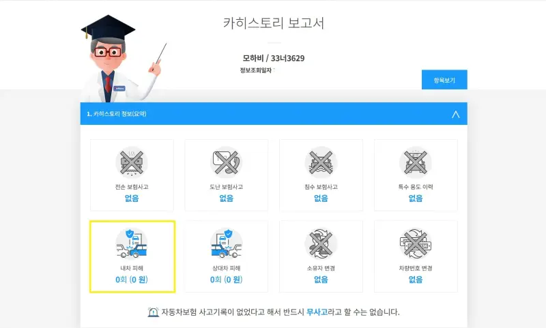Click the 차량번호 변경 license plate icon
546x328 pixels.
[x=416, y=243]
